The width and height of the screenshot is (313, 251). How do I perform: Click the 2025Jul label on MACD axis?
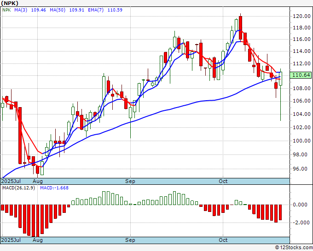11,240
